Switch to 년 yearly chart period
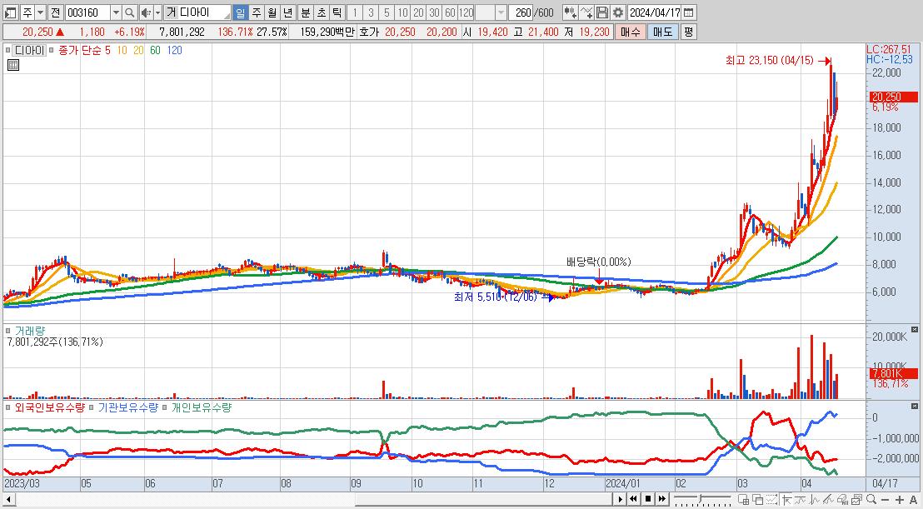Image resolution: width=923 pixels, height=509 pixels. coord(287,12)
